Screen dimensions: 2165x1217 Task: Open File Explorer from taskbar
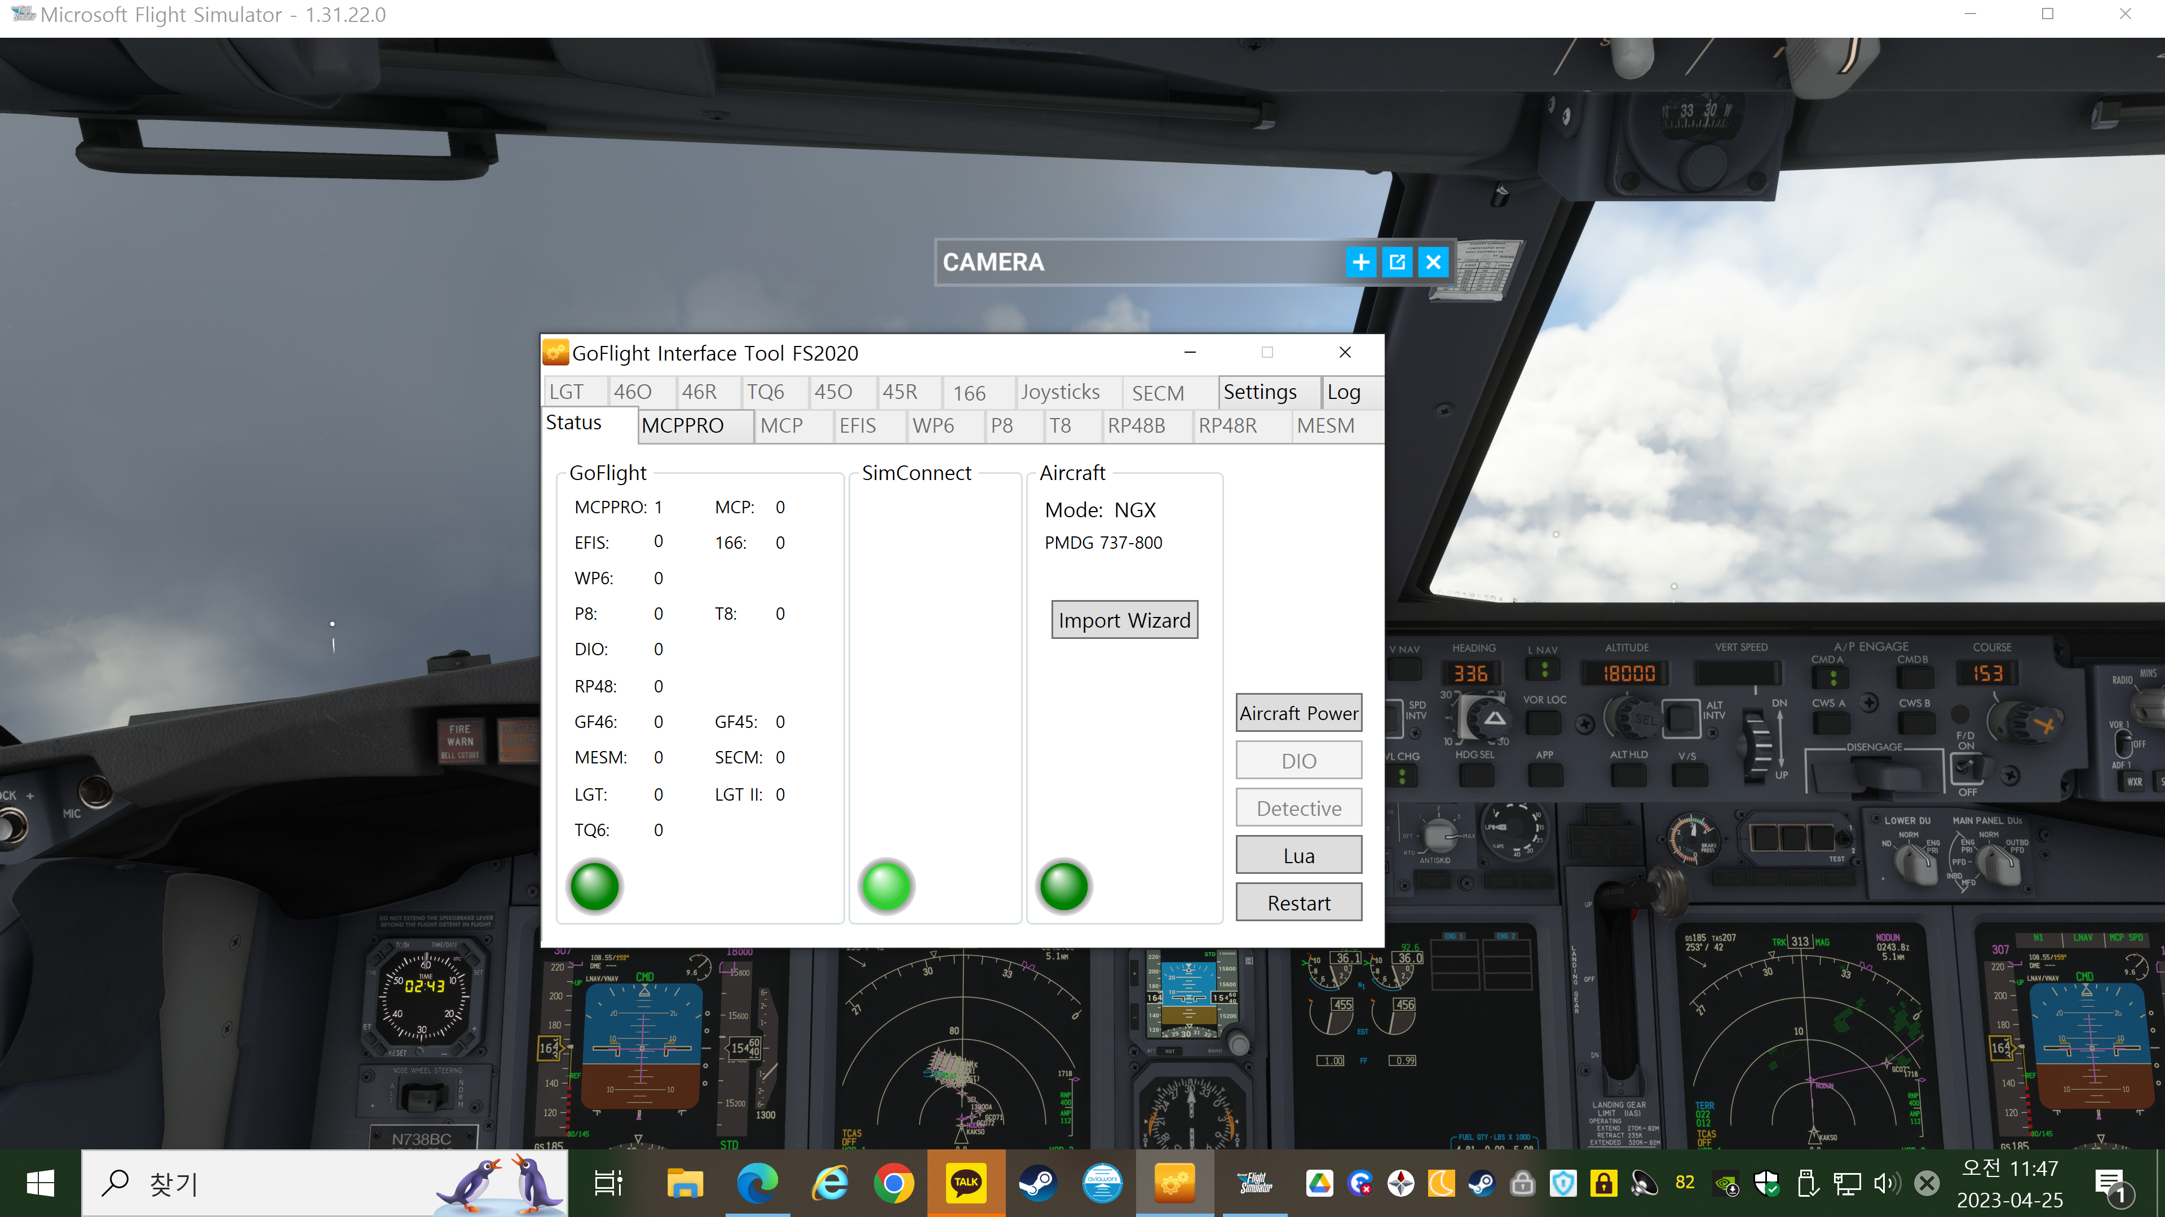pyautogui.click(x=685, y=1183)
